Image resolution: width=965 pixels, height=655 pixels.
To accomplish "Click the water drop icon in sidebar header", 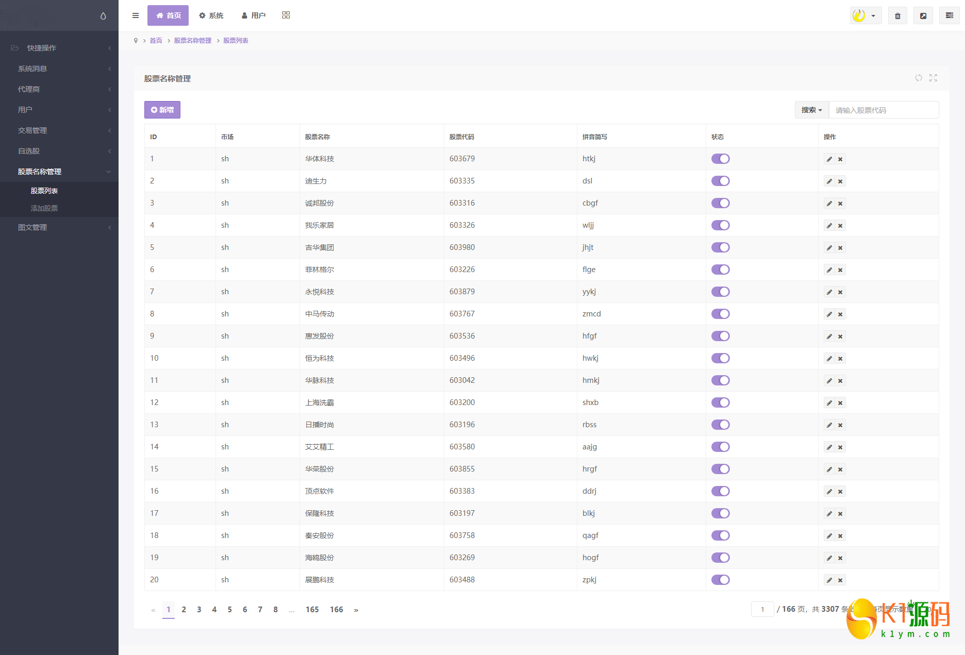I will pos(103,16).
